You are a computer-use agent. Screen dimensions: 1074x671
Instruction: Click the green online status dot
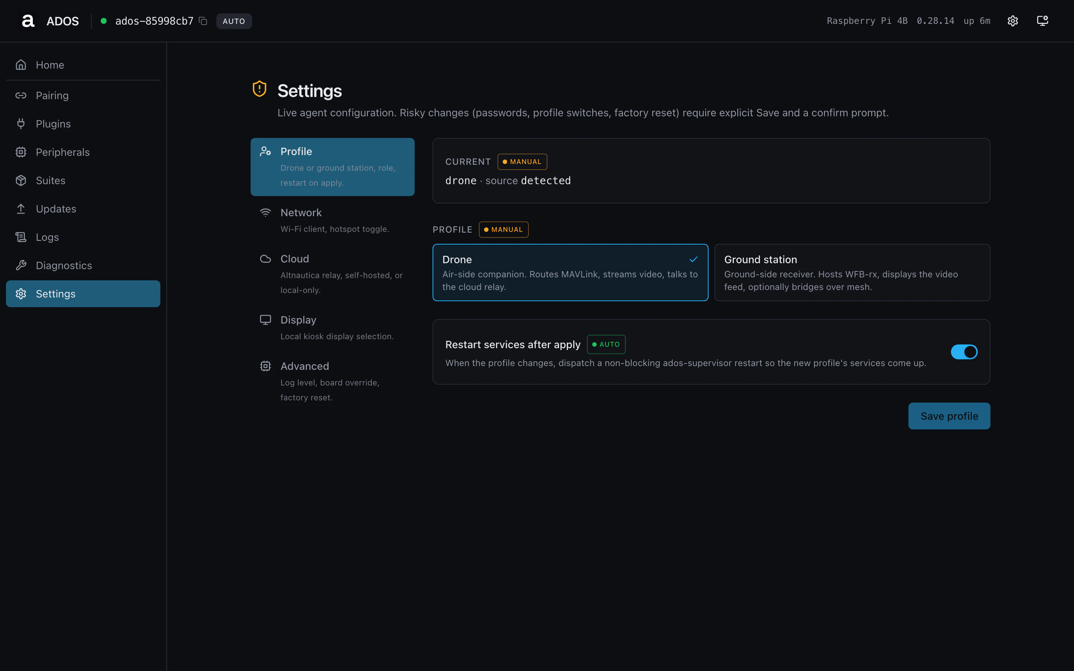[103, 21]
